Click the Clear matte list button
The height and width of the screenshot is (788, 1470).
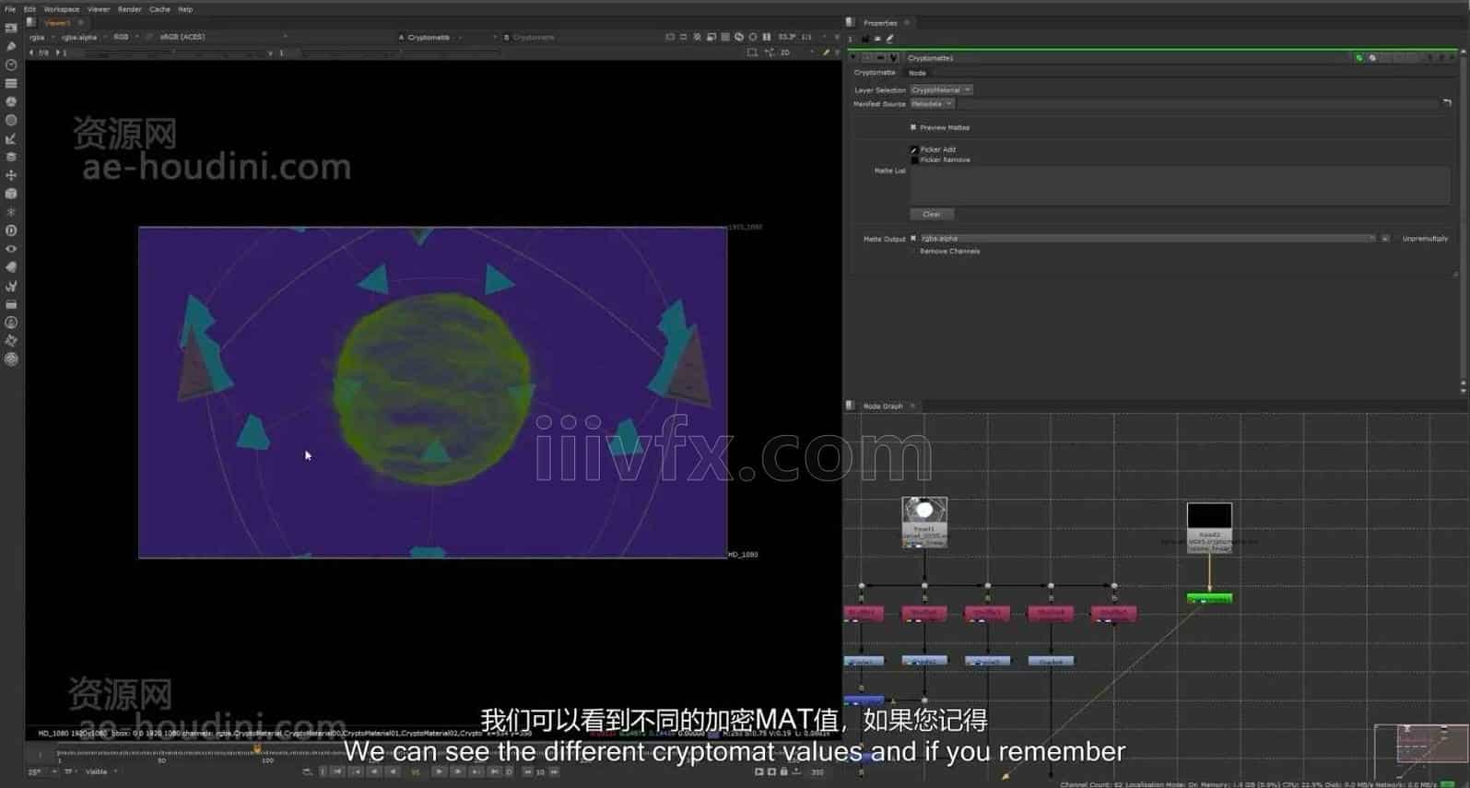(932, 215)
